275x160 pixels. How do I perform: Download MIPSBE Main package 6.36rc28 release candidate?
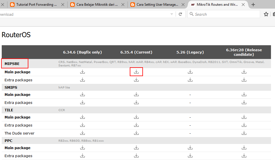[x=244, y=72]
